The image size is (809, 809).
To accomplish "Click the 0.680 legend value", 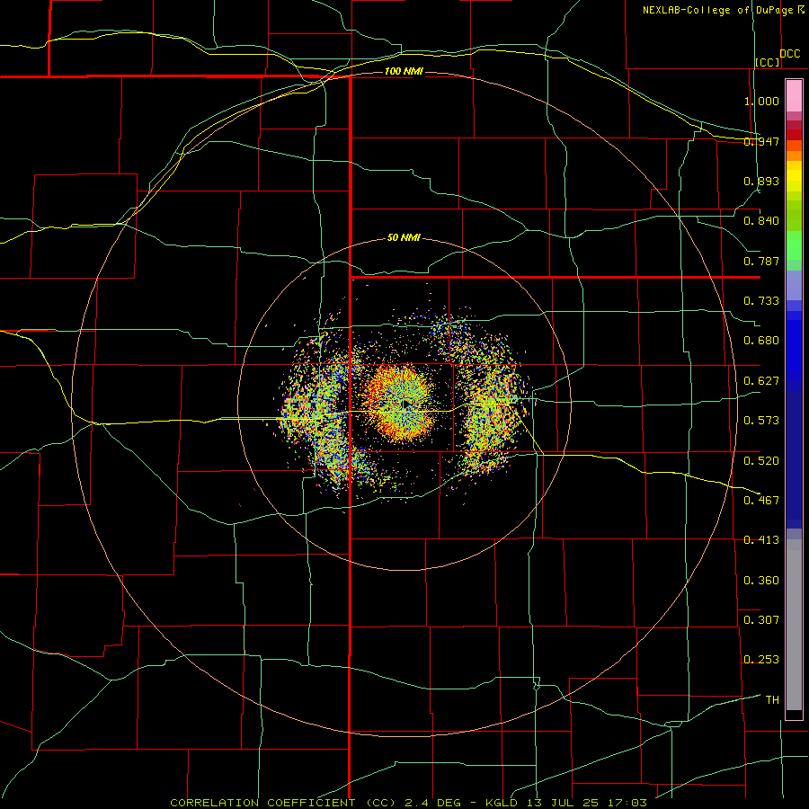I will click(761, 341).
